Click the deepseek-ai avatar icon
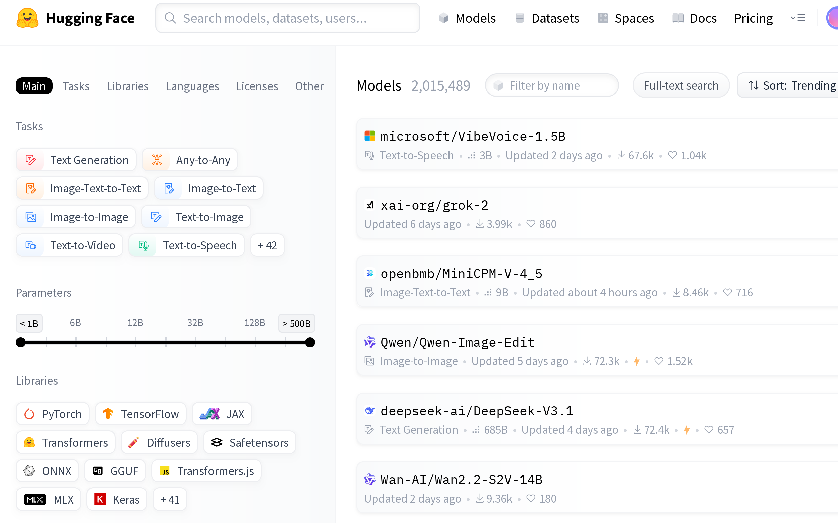838x523 pixels. (x=370, y=411)
